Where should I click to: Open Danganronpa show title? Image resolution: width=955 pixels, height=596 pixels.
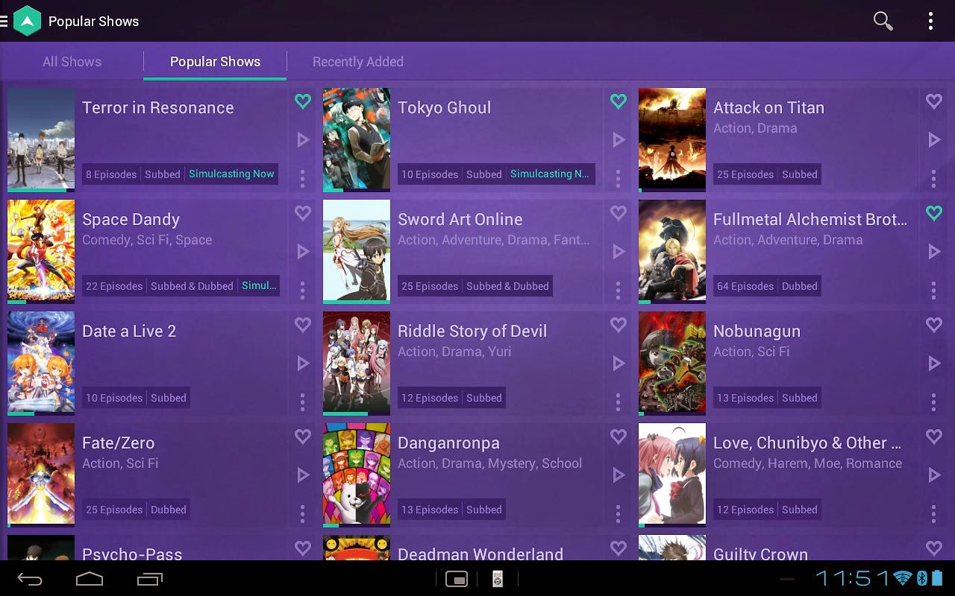(x=448, y=443)
